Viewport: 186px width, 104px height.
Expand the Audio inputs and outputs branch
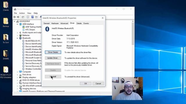click(x=17, y=33)
